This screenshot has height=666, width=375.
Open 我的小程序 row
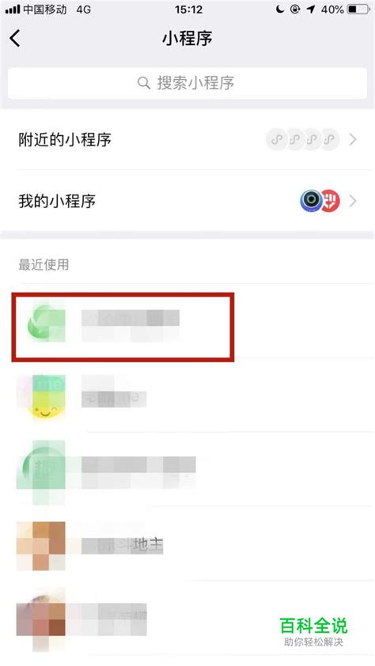187,201
